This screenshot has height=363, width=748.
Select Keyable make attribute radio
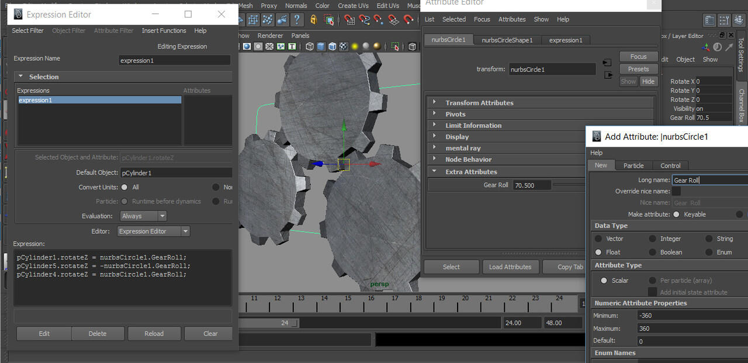click(676, 214)
